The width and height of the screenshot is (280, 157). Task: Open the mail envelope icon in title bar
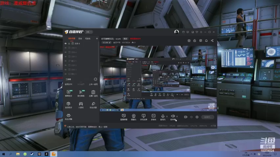183,32
